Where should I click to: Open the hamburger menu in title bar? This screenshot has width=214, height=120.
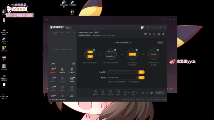[x=155, y=27]
